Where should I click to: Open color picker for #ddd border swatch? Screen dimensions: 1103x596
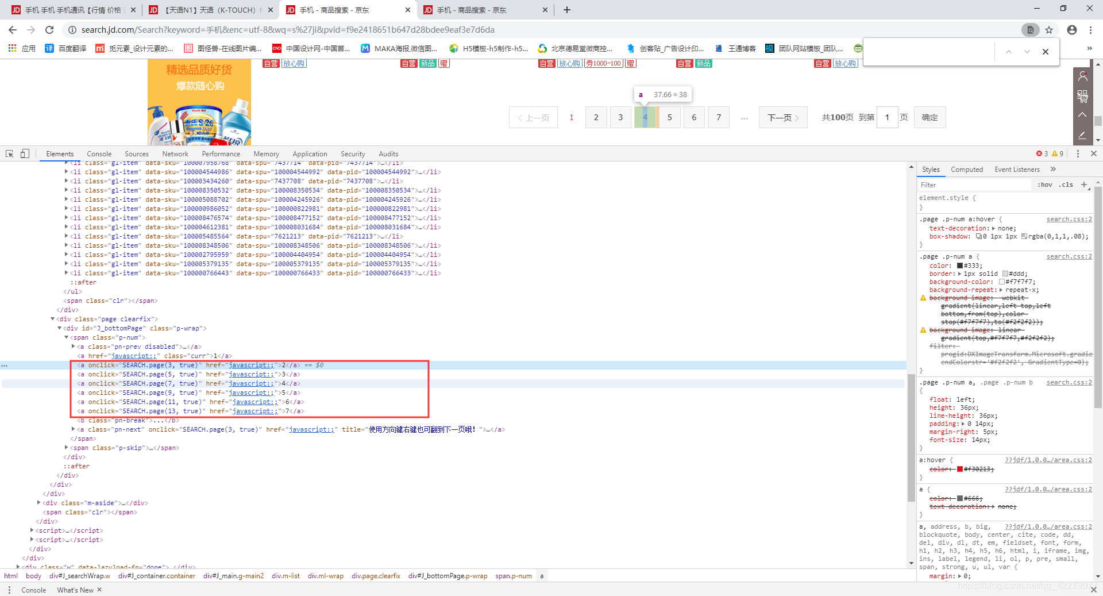click(x=1005, y=274)
